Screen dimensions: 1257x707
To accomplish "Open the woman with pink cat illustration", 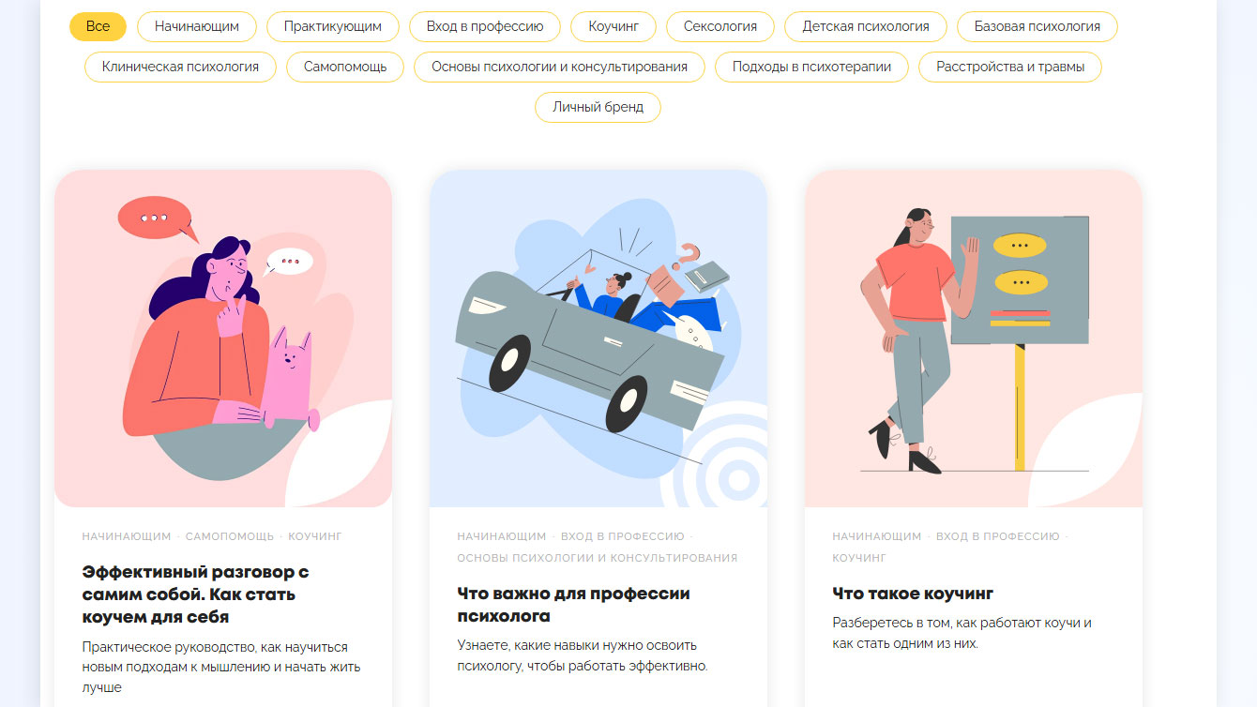I will click(x=223, y=338).
